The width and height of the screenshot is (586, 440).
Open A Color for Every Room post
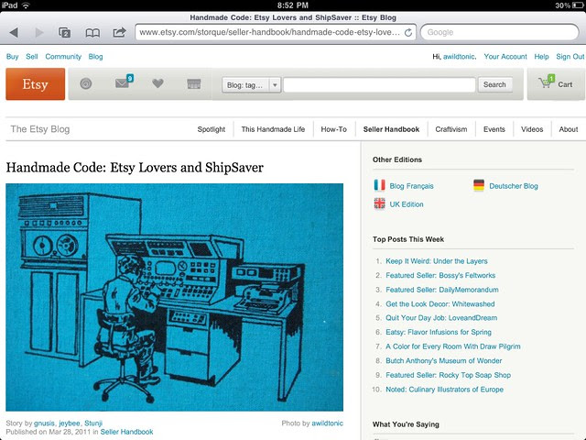click(453, 346)
